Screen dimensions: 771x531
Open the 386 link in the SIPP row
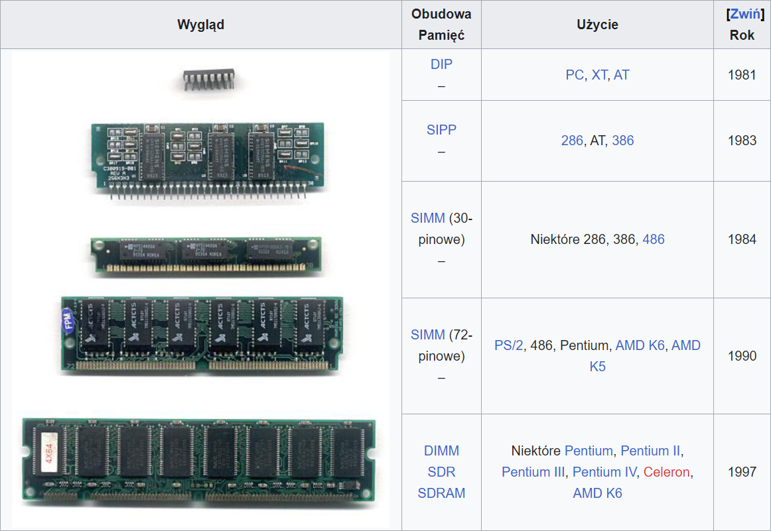[x=622, y=141]
